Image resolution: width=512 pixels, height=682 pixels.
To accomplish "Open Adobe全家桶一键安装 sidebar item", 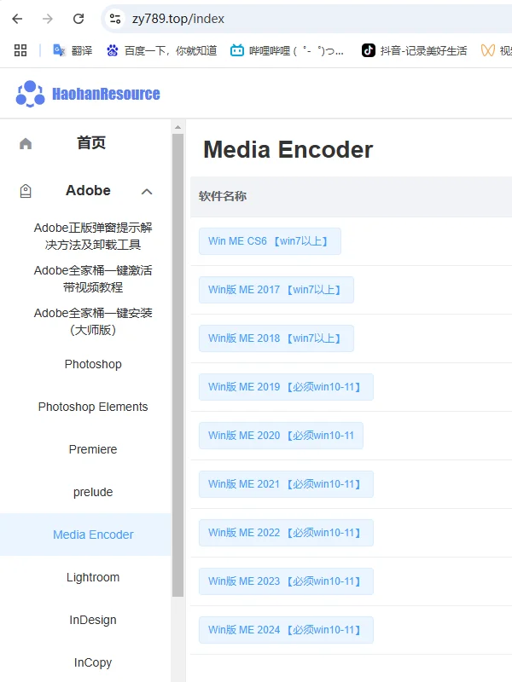I will click(93, 321).
